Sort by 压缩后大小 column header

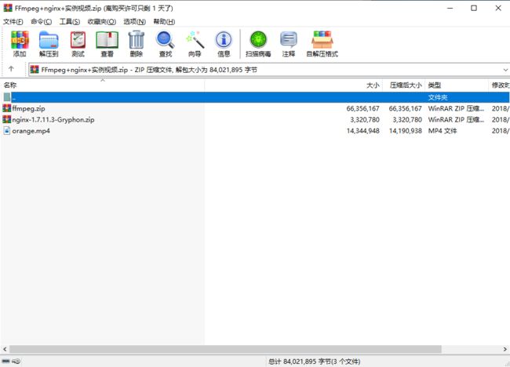point(403,85)
